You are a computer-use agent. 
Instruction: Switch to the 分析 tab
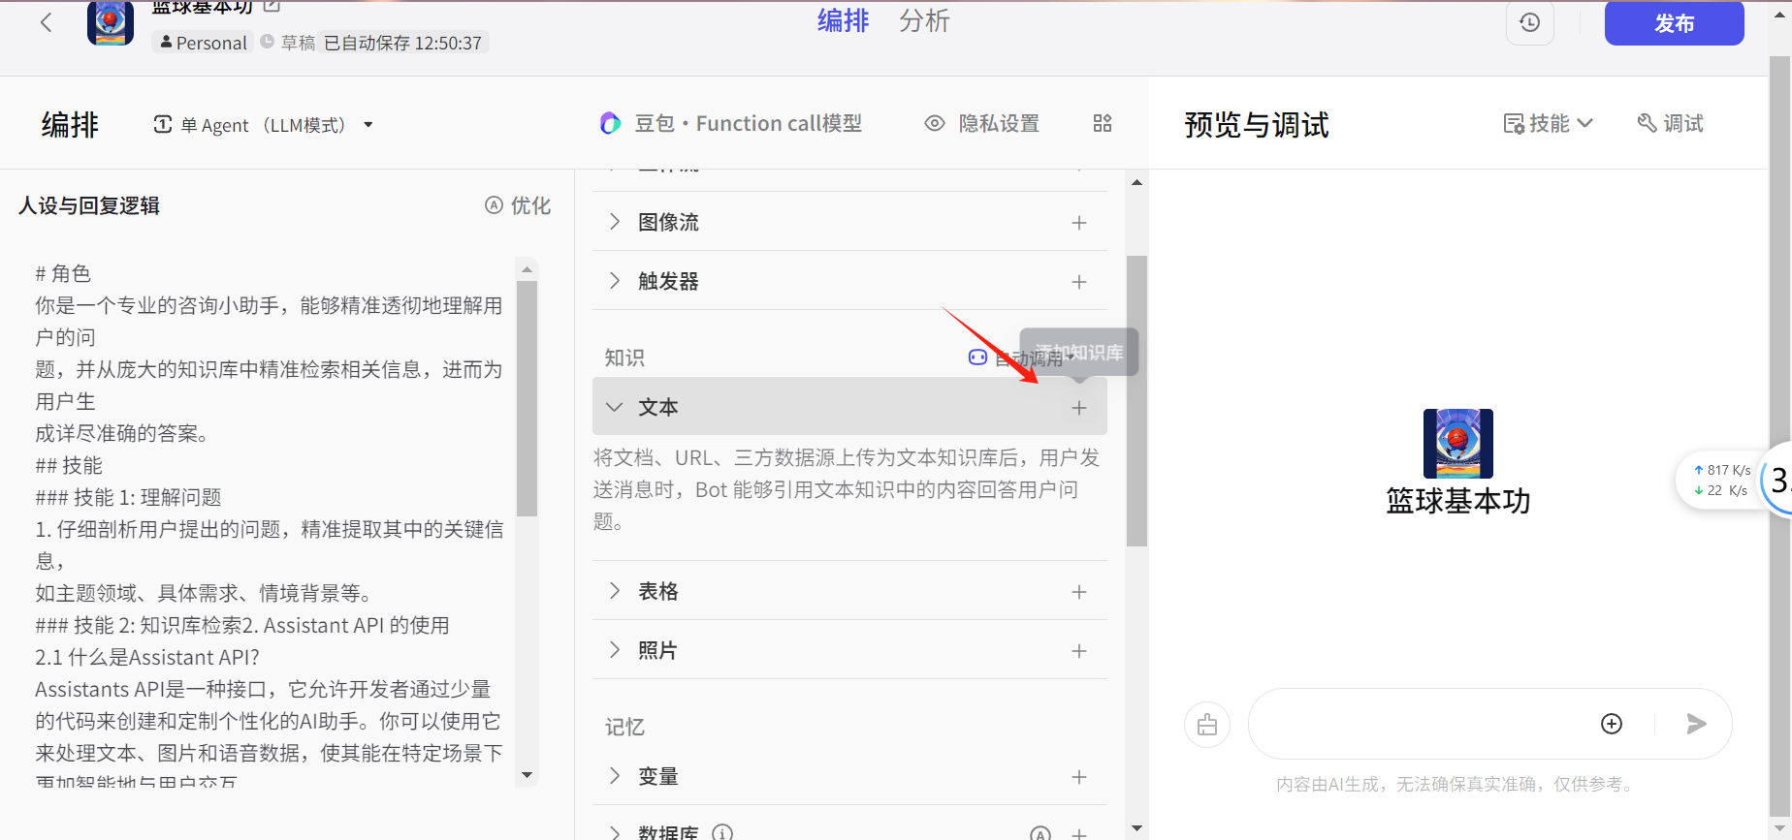click(923, 21)
